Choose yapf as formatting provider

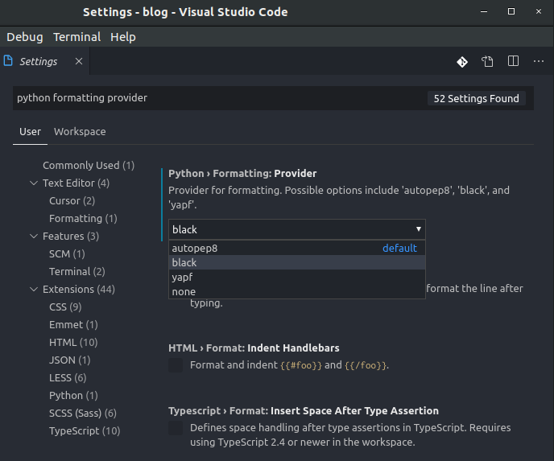(x=182, y=277)
